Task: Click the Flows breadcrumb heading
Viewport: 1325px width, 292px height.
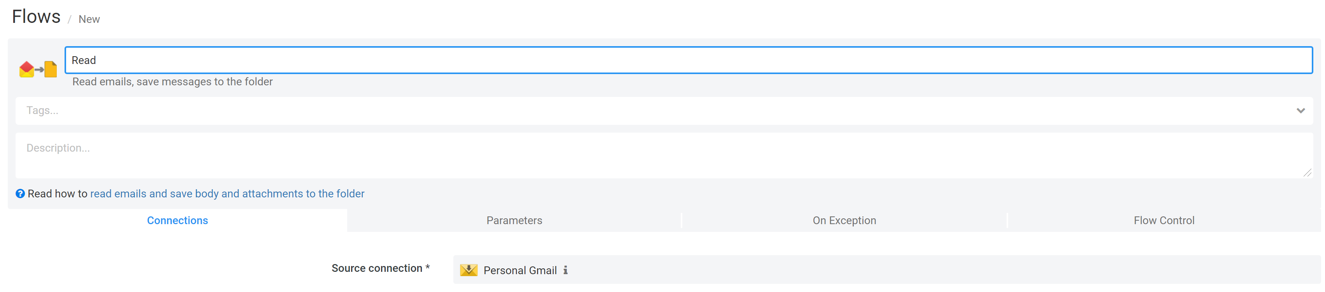Action: [36, 16]
